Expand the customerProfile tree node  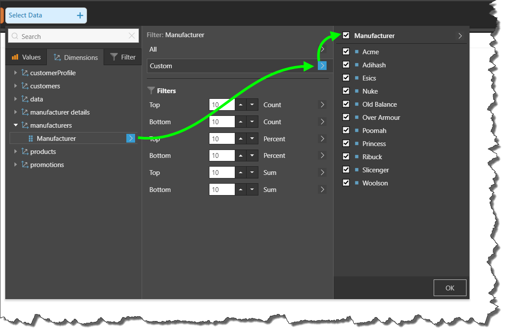pyautogui.click(x=16, y=73)
